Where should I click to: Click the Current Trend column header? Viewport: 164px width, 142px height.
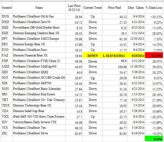[92, 8]
